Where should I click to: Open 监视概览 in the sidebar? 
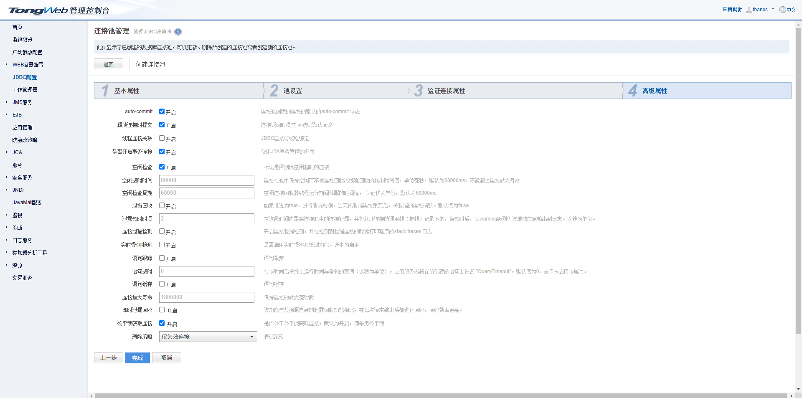tap(22, 40)
